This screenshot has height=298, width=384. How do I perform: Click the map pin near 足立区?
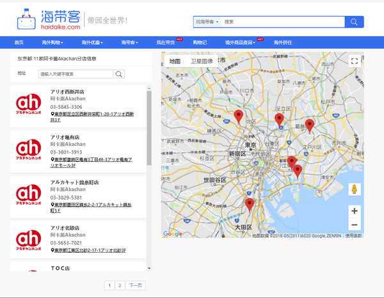(279, 120)
